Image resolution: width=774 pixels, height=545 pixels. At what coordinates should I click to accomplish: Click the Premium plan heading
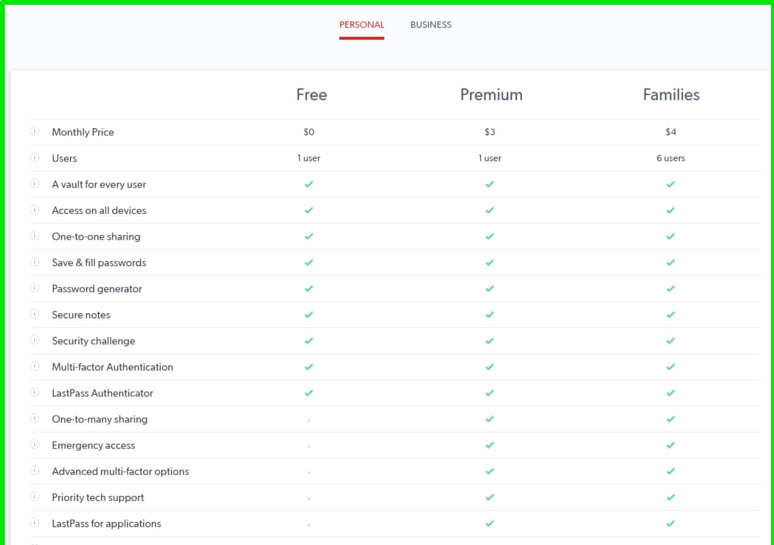point(491,95)
